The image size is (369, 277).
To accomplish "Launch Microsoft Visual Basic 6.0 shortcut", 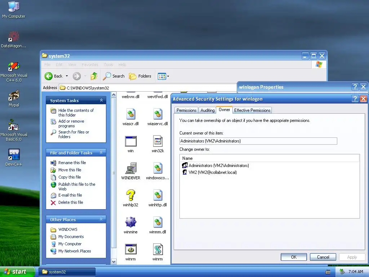I will pyautogui.click(x=14, y=130).
